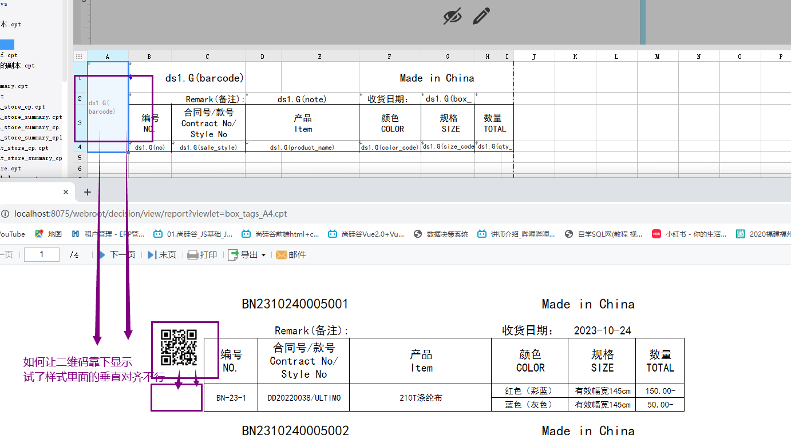The width and height of the screenshot is (791, 435).
Task: Select column F header
Action: [390, 57]
